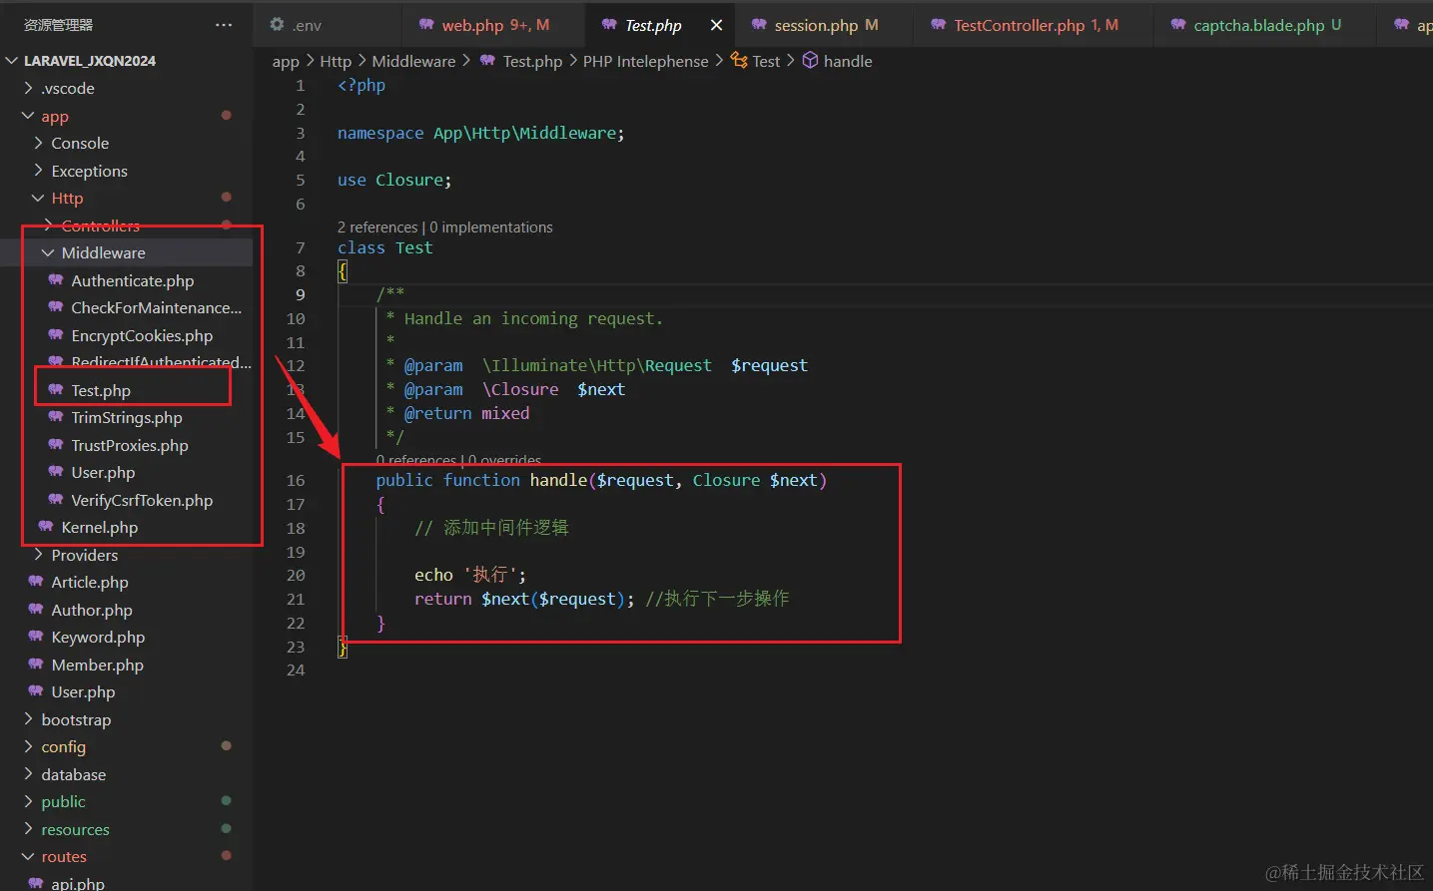Select the Middleware breadcrumb segment

tap(413, 62)
